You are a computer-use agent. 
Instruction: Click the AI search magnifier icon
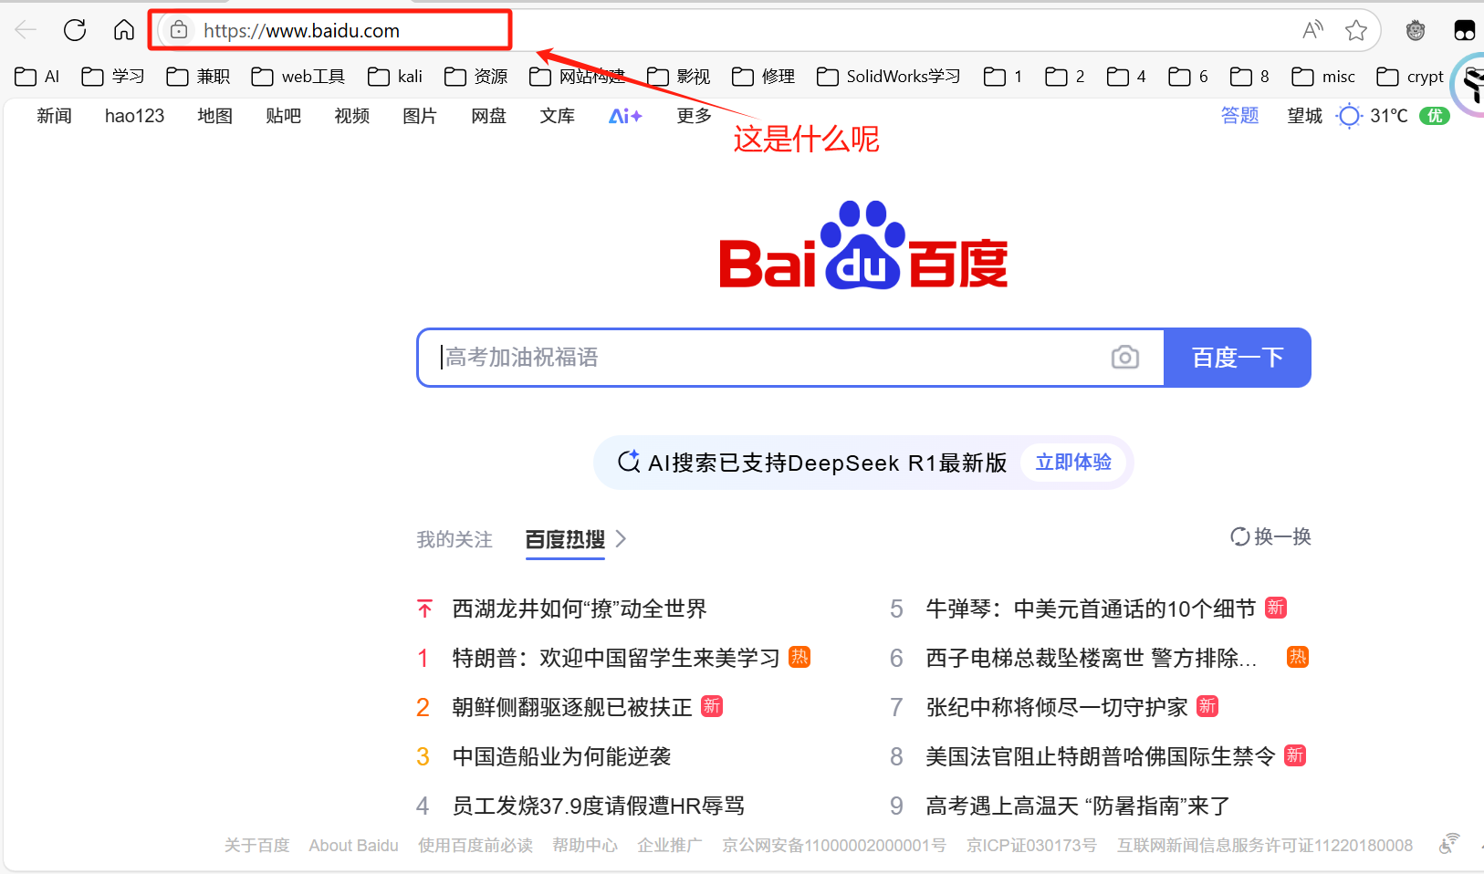point(629,462)
